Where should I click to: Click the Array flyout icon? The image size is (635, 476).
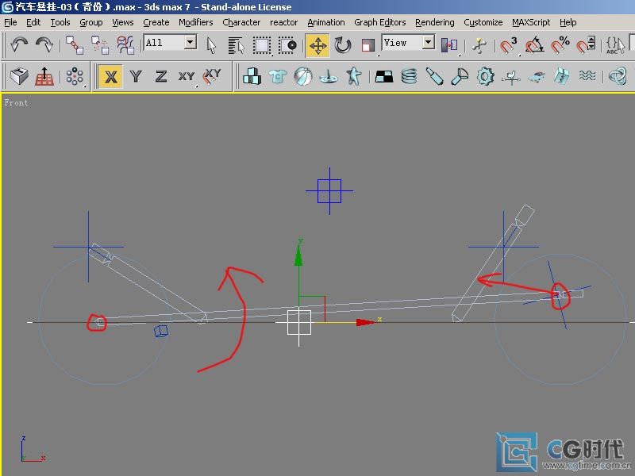pyautogui.click(x=75, y=76)
